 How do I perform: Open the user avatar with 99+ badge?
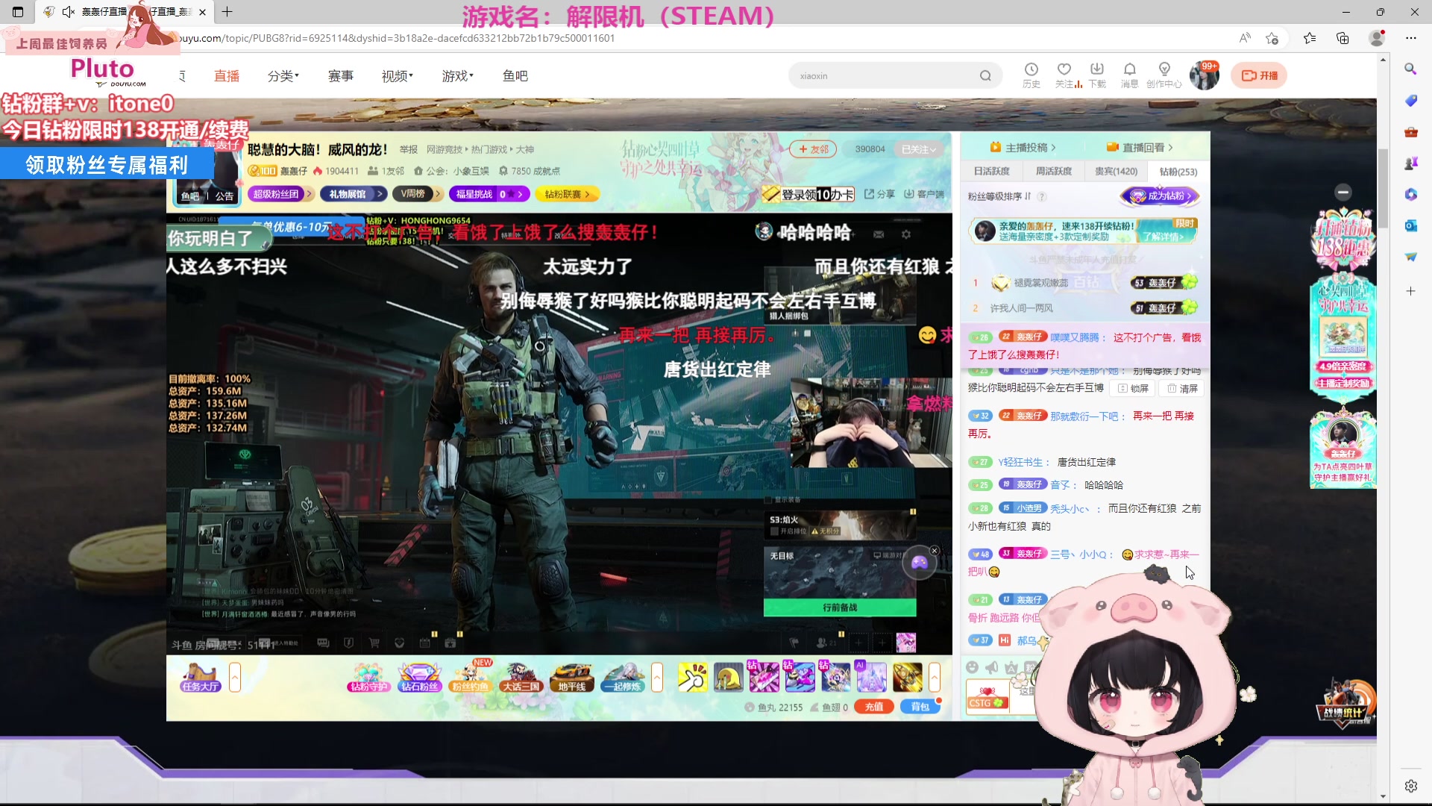click(1204, 75)
